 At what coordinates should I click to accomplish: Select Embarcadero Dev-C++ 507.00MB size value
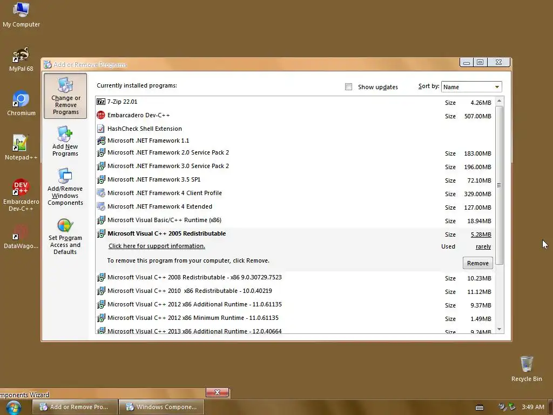coord(477,116)
